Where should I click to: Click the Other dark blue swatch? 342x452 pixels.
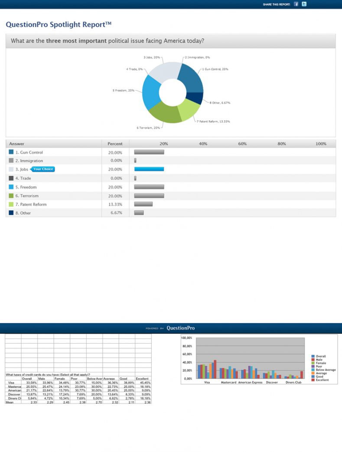pyautogui.click(x=11, y=213)
